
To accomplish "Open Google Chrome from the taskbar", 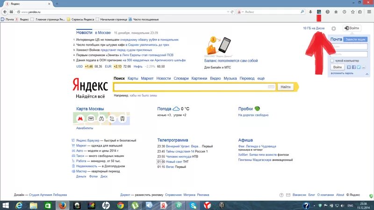I will [x=121, y=205].
